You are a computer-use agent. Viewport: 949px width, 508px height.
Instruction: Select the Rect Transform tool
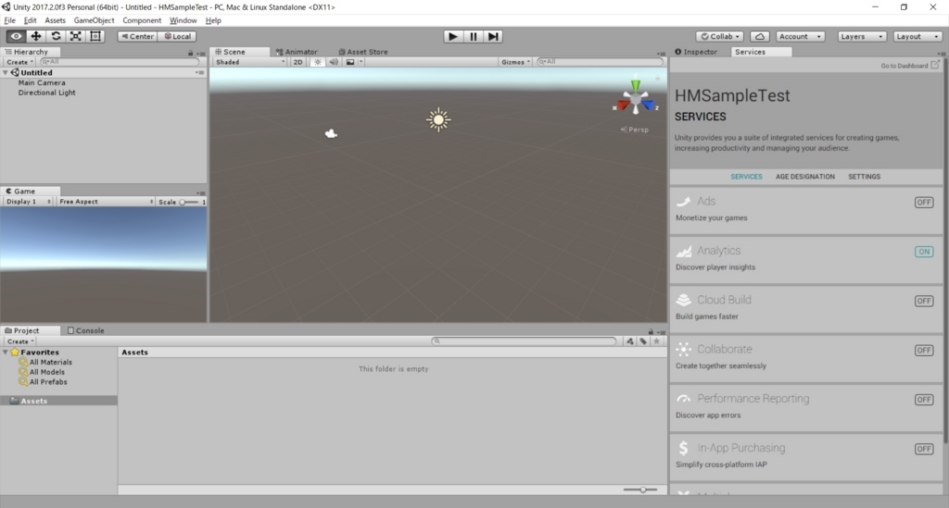(95, 36)
